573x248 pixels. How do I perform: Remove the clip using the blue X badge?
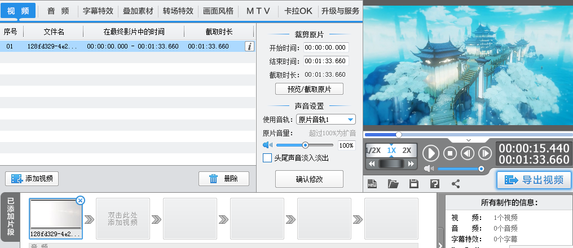[80, 200]
